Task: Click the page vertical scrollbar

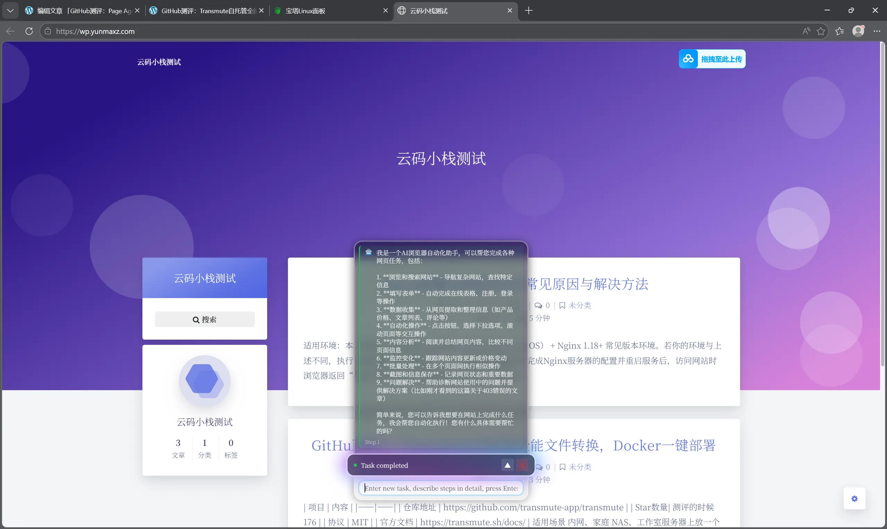Action: pyautogui.click(x=882, y=205)
